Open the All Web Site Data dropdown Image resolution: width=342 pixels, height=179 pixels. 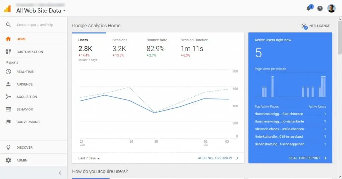(x=41, y=11)
